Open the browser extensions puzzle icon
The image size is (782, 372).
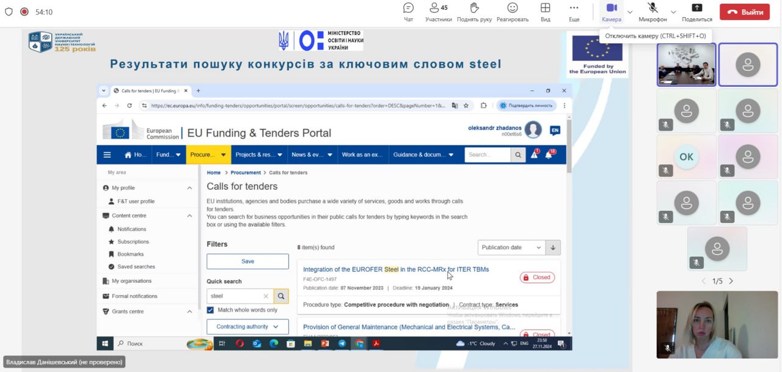pos(484,105)
